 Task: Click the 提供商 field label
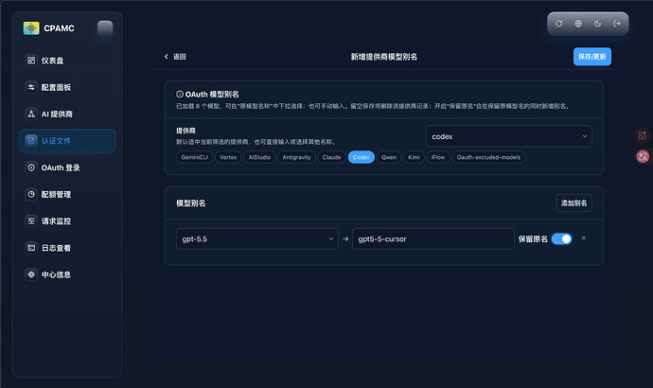pyautogui.click(x=185, y=131)
